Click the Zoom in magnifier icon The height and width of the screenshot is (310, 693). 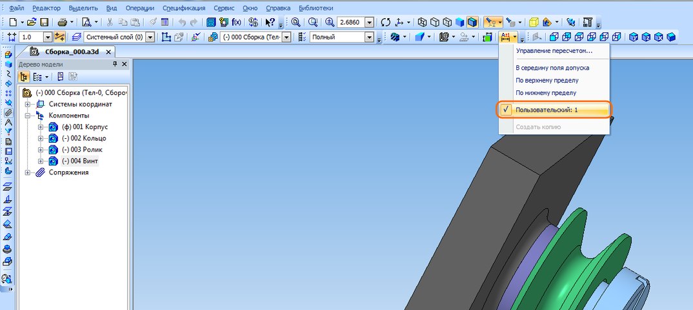click(x=330, y=23)
